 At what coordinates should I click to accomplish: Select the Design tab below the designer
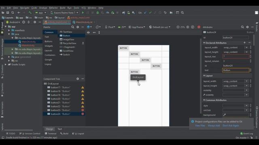(49, 129)
